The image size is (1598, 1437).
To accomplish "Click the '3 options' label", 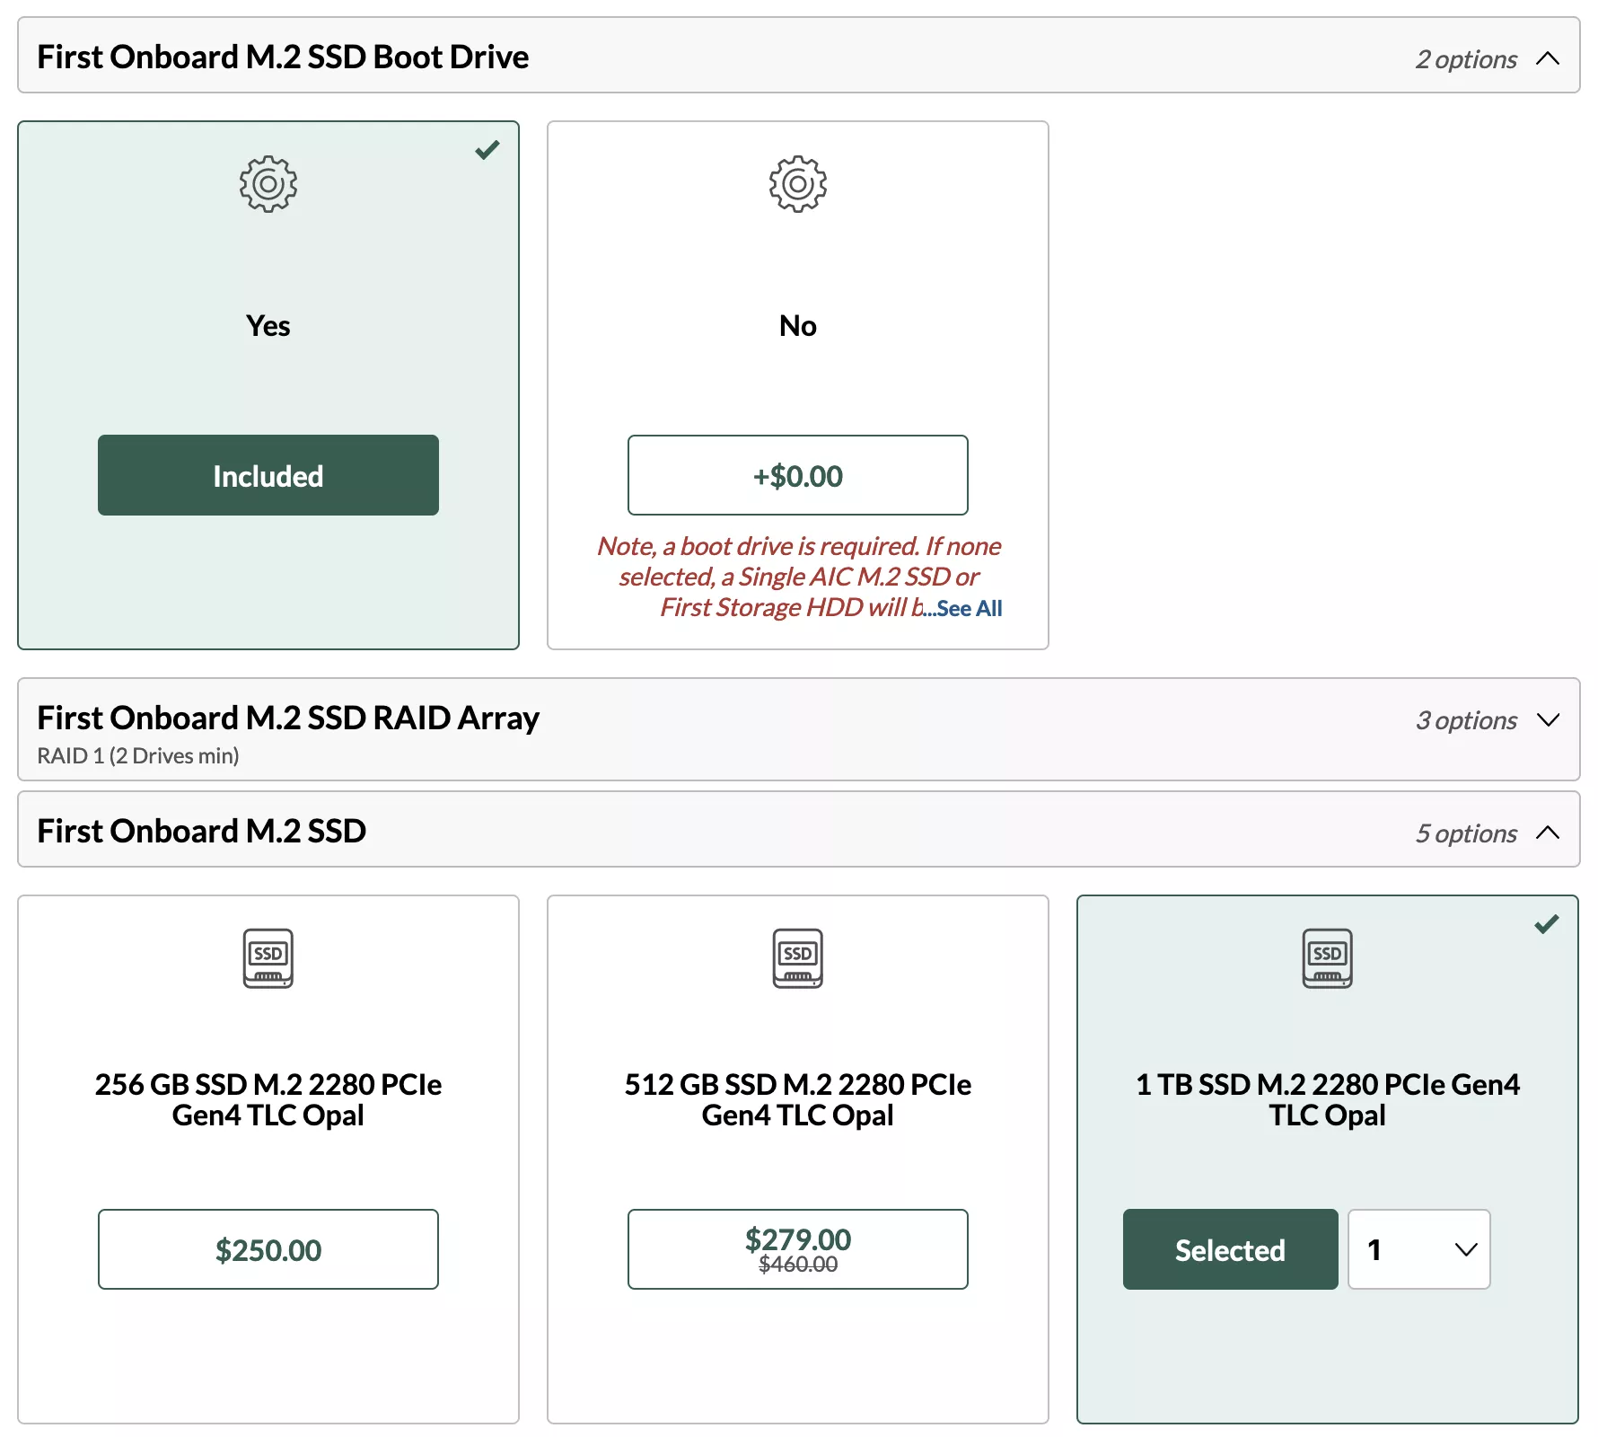I will coord(1467,720).
